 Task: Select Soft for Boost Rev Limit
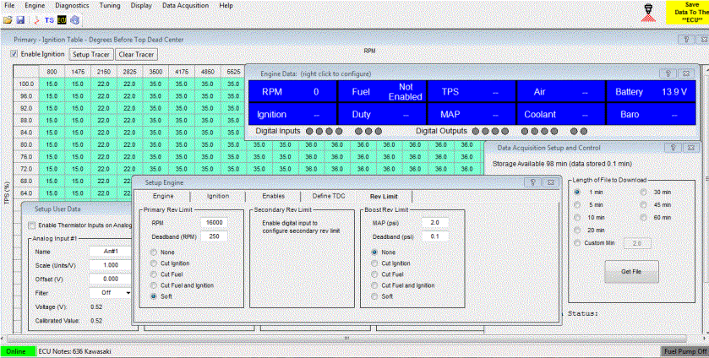(375, 296)
